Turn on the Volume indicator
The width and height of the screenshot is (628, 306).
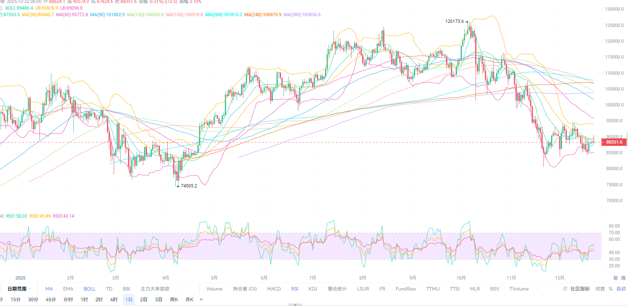(214, 289)
